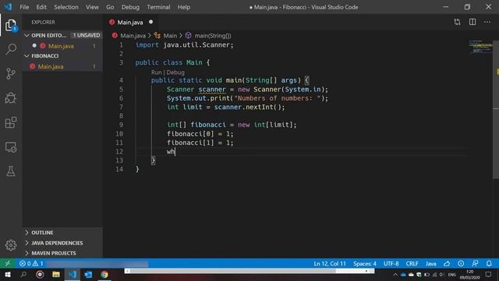
Task: Open Windows taskbar search
Action: click(x=23, y=274)
